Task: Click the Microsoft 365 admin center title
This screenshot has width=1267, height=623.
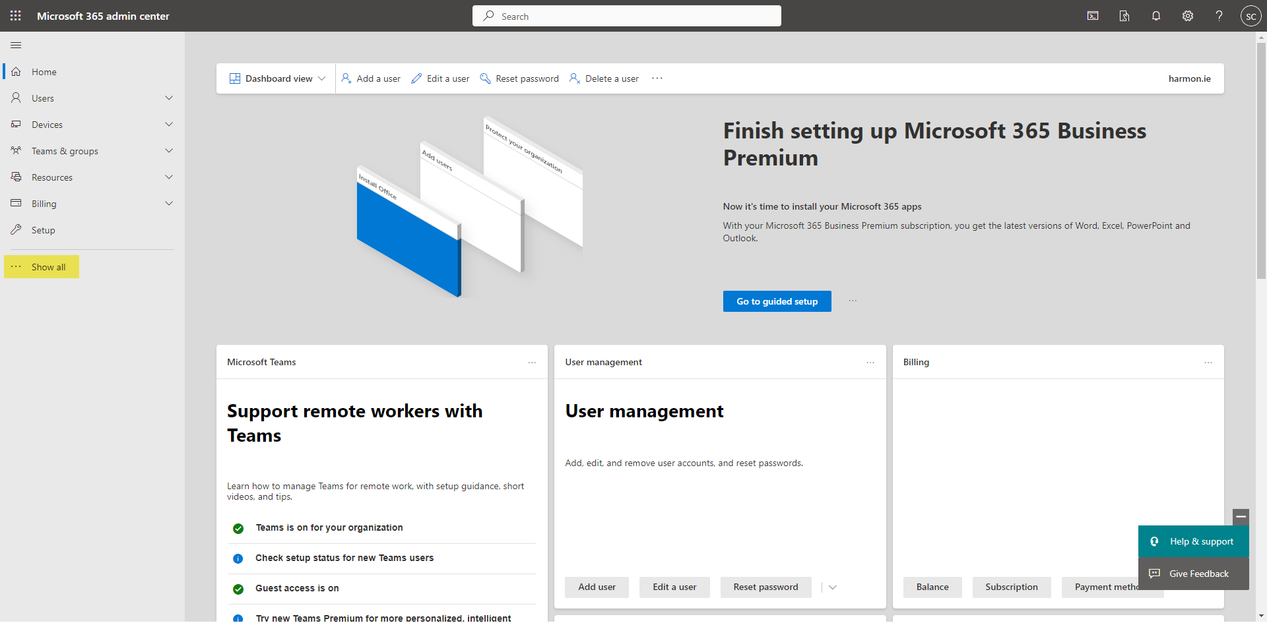Action: tap(103, 16)
